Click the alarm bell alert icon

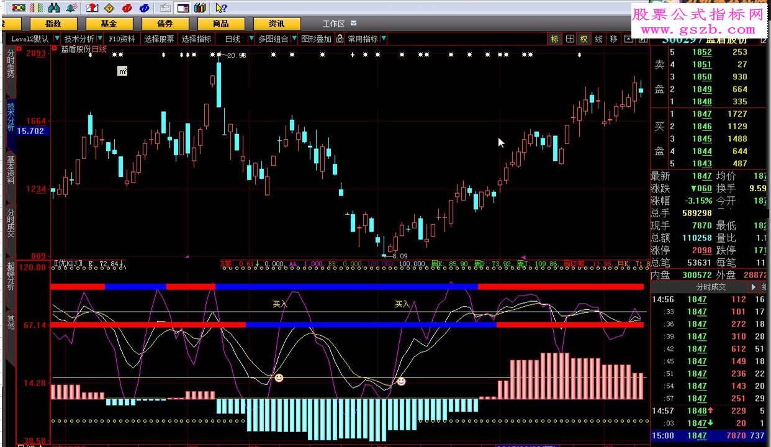click(71, 8)
